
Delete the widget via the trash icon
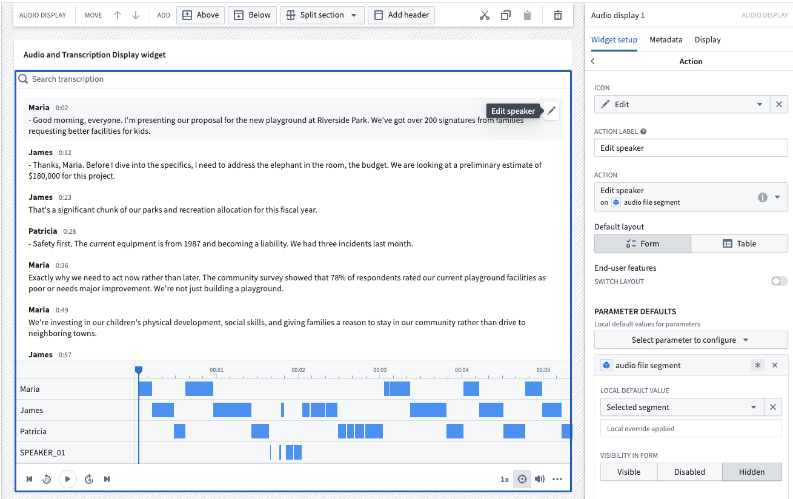[x=557, y=15]
